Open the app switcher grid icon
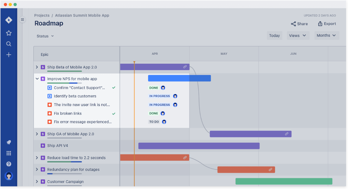348x189 pixels. click(9, 153)
